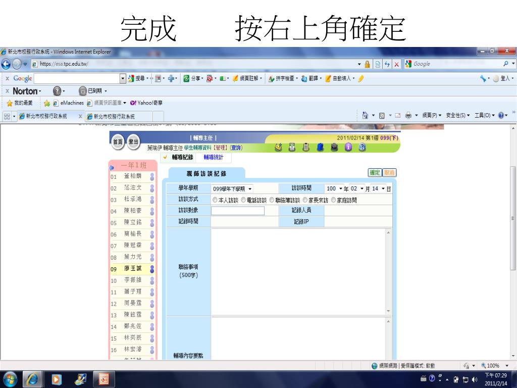Open the Quick Tabs grid icon
Image resolution: width=517 pixels, height=388 pixels.
[7, 116]
